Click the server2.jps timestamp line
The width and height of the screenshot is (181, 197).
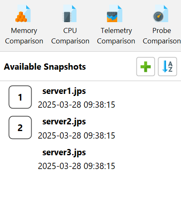click(77, 136)
